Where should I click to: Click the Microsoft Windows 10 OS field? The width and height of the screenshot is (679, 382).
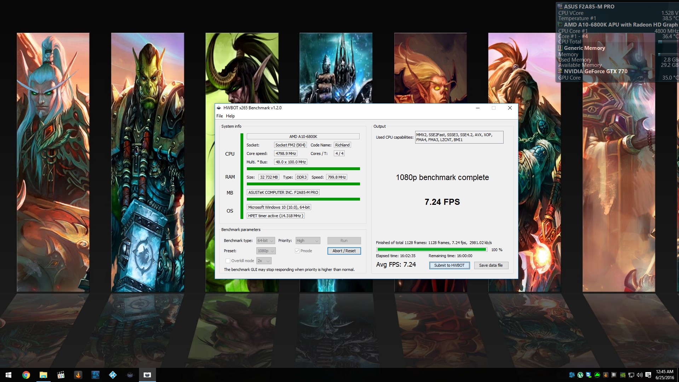coord(279,207)
